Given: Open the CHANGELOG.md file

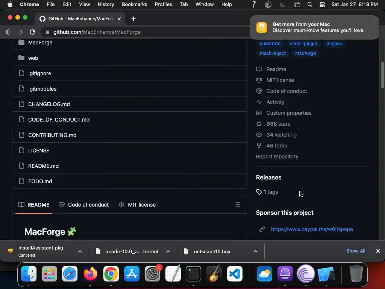Looking at the screenshot, I should pyautogui.click(x=49, y=104).
